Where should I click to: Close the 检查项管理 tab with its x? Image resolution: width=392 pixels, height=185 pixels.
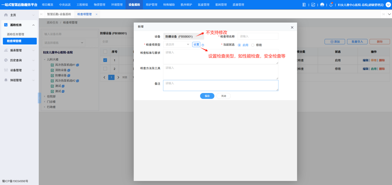(x=97, y=14)
